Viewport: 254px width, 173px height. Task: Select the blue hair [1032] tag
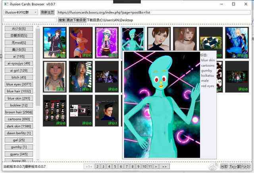pyautogui.click(x=19, y=91)
